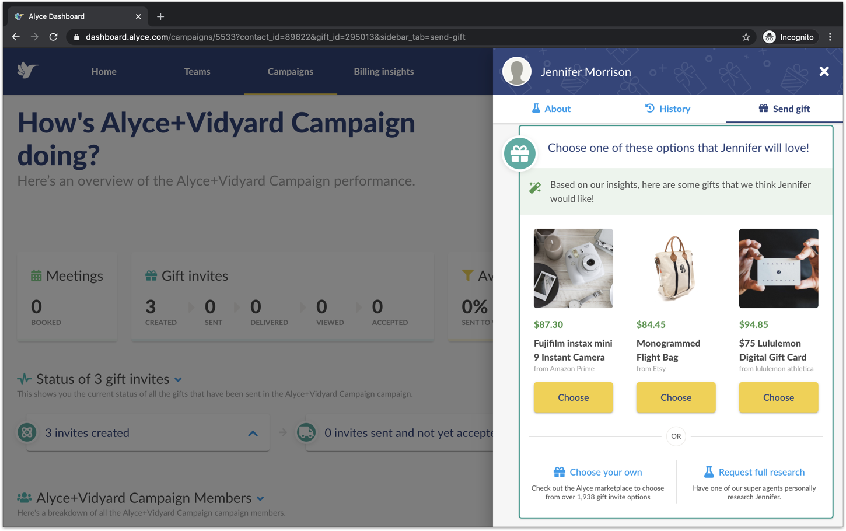Click the $87.30 price
This screenshot has height=531, width=846.
tap(548, 324)
